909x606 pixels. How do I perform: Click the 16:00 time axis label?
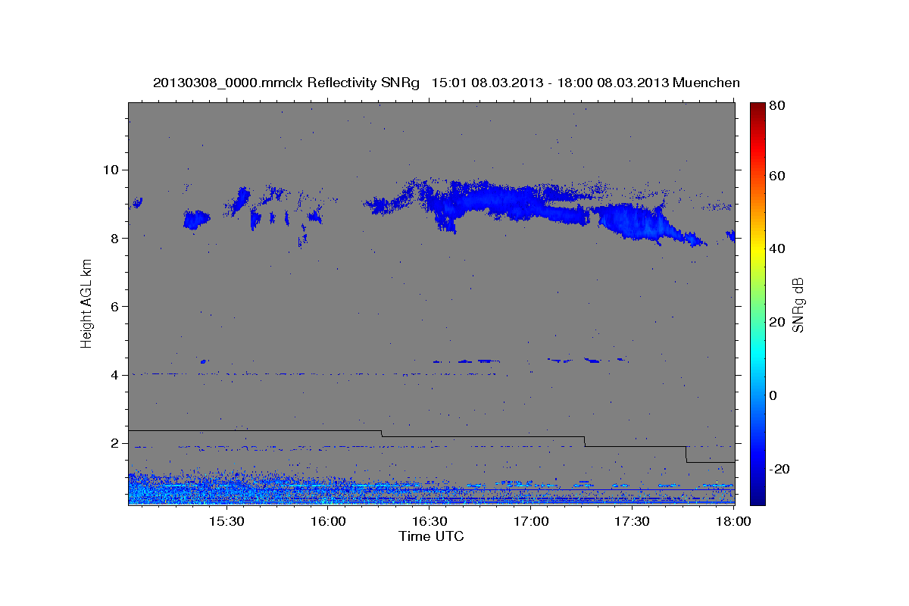tap(327, 522)
